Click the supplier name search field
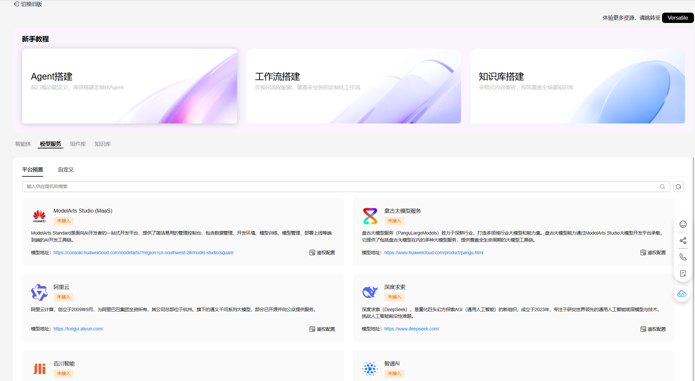 pos(333,187)
